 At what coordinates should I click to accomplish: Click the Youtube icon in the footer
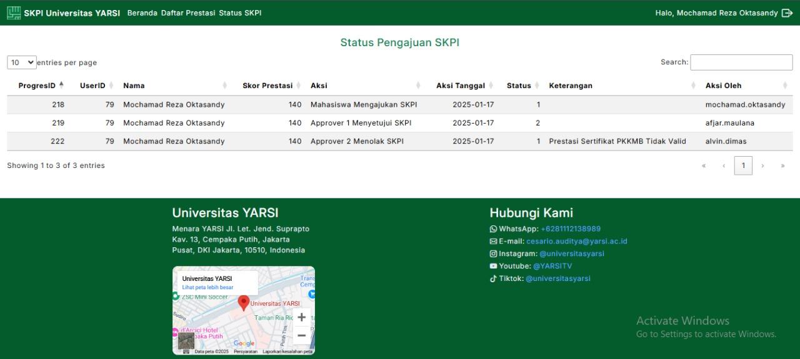point(493,266)
